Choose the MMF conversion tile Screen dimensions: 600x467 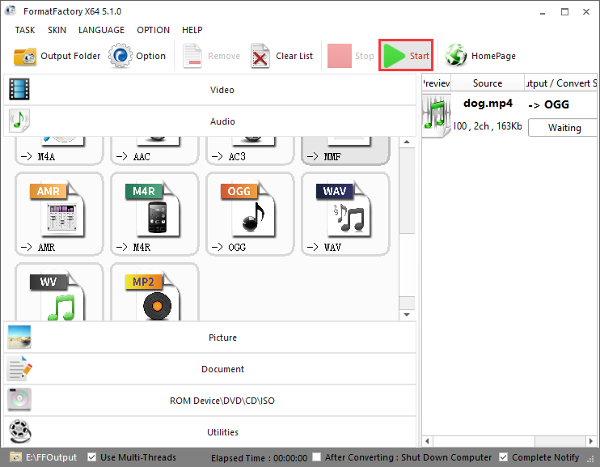(345, 151)
